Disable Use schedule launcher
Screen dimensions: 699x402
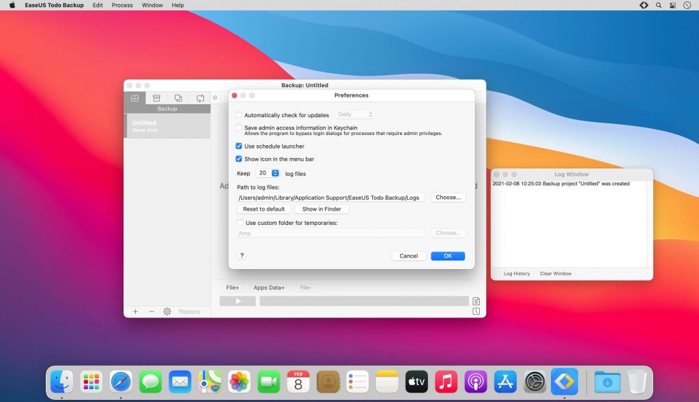click(x=240, y=146)
